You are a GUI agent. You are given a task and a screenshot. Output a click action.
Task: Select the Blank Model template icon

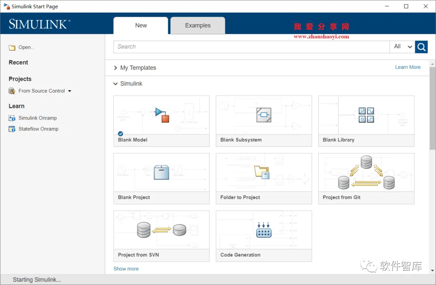coord(162,115)
